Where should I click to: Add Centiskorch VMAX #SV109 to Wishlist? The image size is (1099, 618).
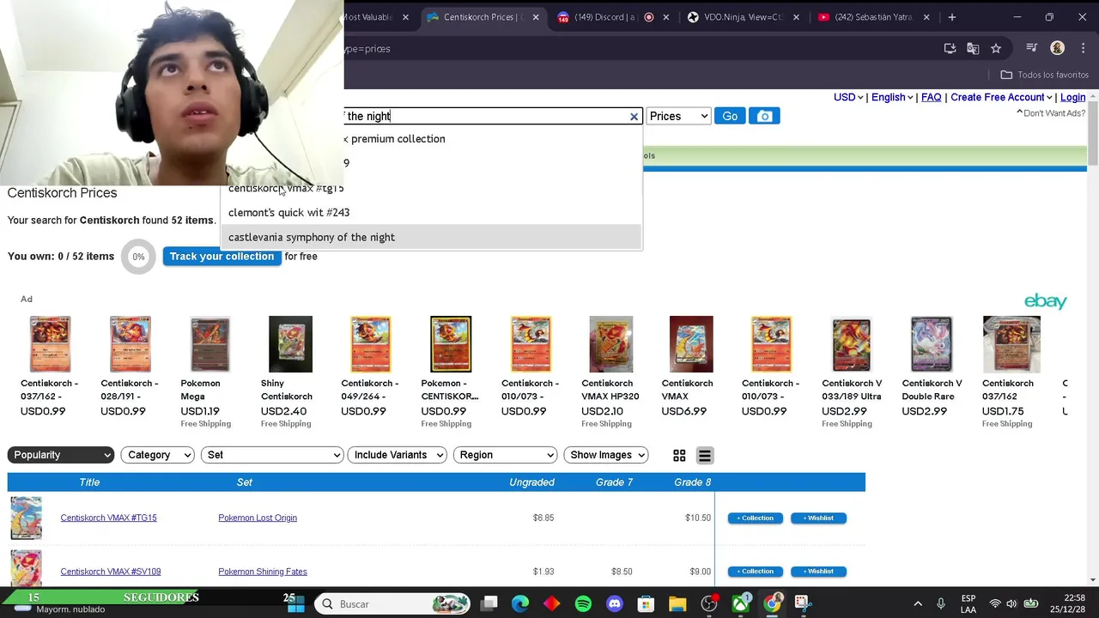(x=818, y=572)
